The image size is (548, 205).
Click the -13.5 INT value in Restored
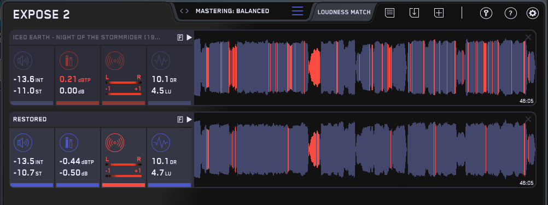click(28, 162)
